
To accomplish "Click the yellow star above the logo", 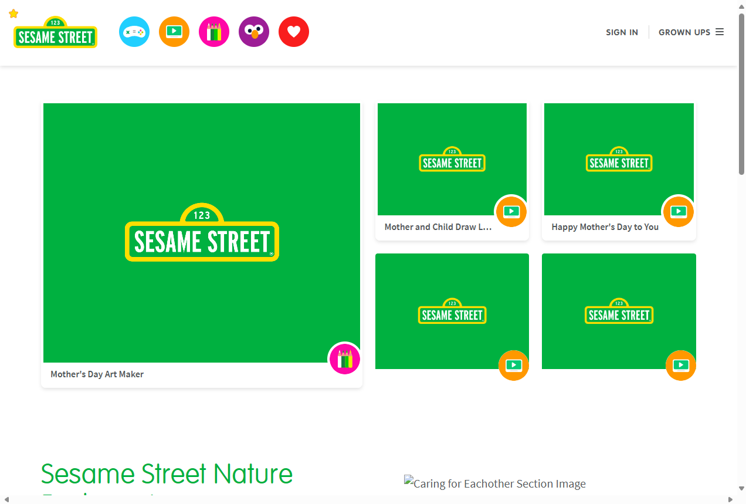I will coord(13,12).
